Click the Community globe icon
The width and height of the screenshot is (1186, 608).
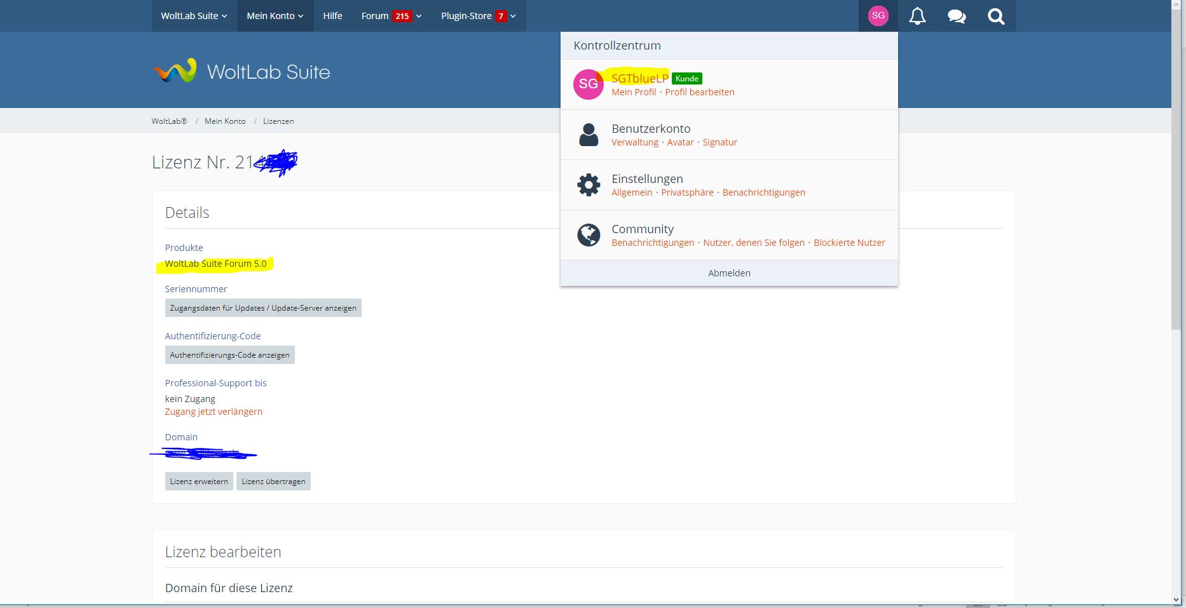coord(588,235)
